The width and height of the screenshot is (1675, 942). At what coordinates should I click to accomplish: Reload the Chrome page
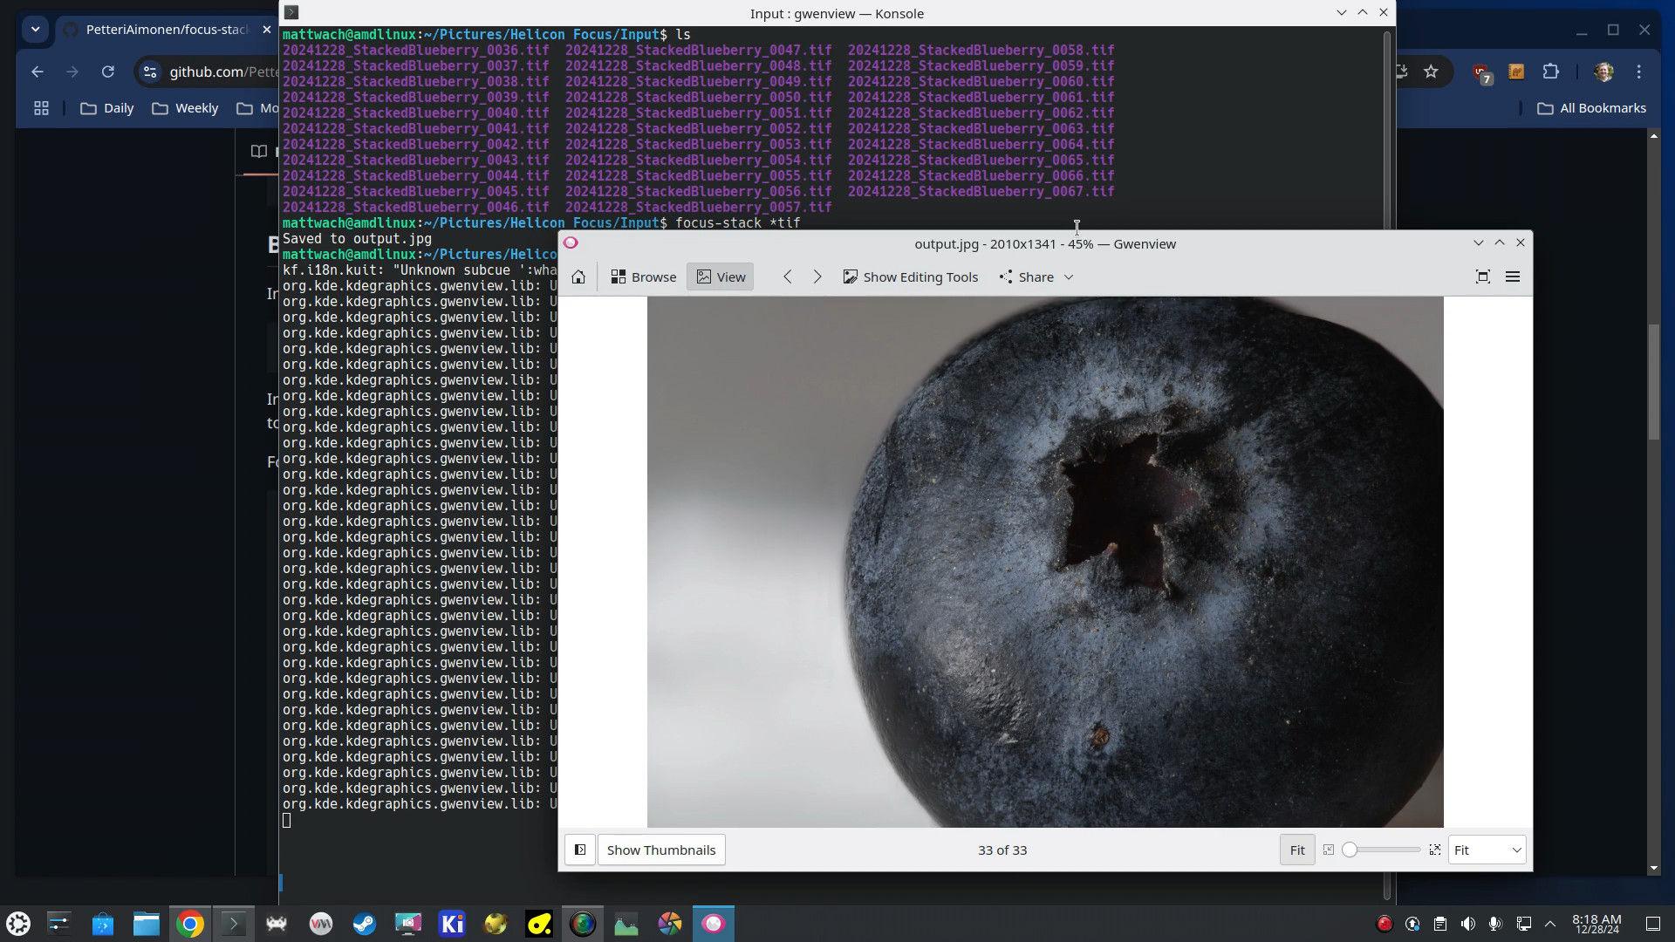click(x=108, y=72)
